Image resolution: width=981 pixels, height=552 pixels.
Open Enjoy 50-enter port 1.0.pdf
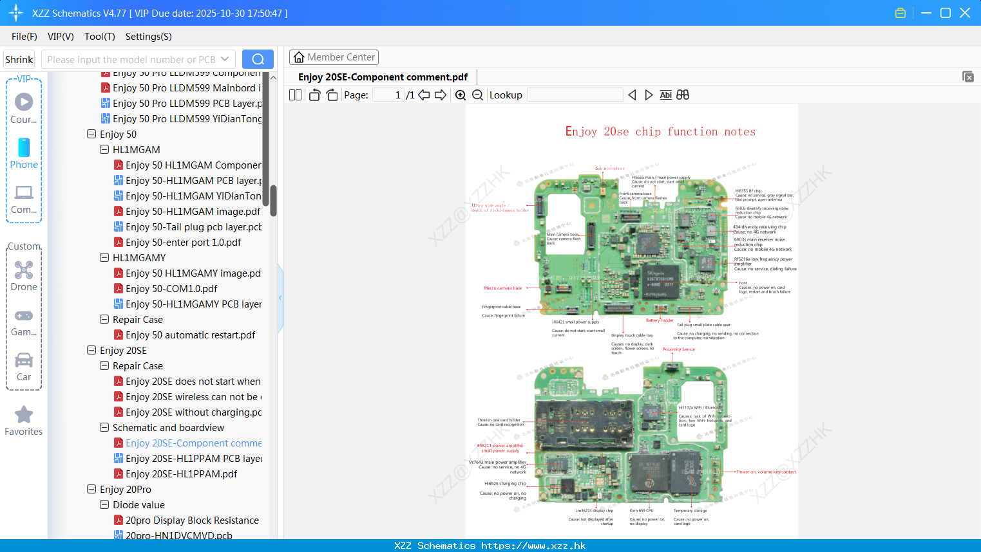coord(177,242)
